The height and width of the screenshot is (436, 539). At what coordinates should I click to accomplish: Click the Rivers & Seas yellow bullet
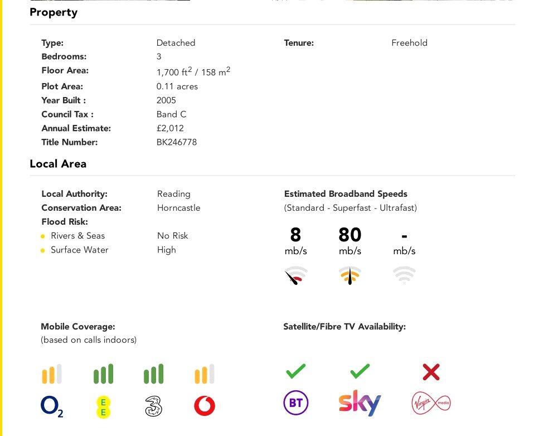pyautogui.click(x=43, y=236)
